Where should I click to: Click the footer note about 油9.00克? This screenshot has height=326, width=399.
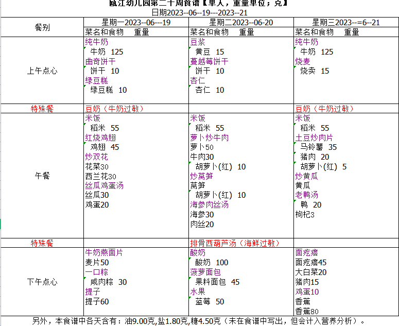tap(200, 321)
